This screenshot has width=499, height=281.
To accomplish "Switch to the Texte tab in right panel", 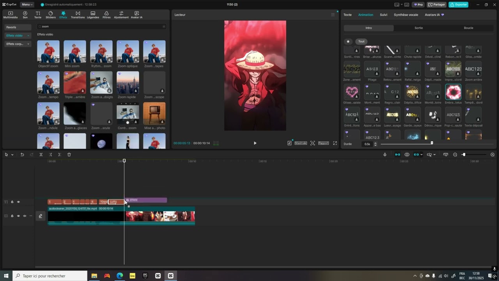I will (x=347, y=15).
